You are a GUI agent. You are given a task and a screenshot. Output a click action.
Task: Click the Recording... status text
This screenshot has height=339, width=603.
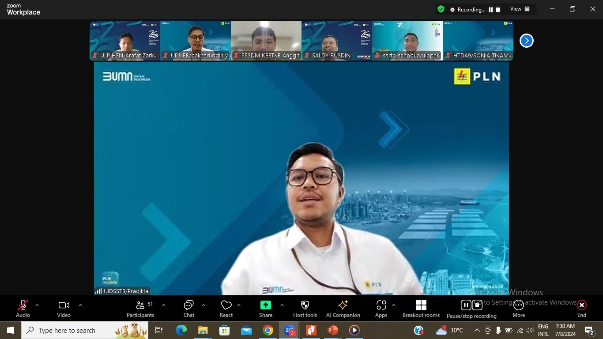coord(471,9)
